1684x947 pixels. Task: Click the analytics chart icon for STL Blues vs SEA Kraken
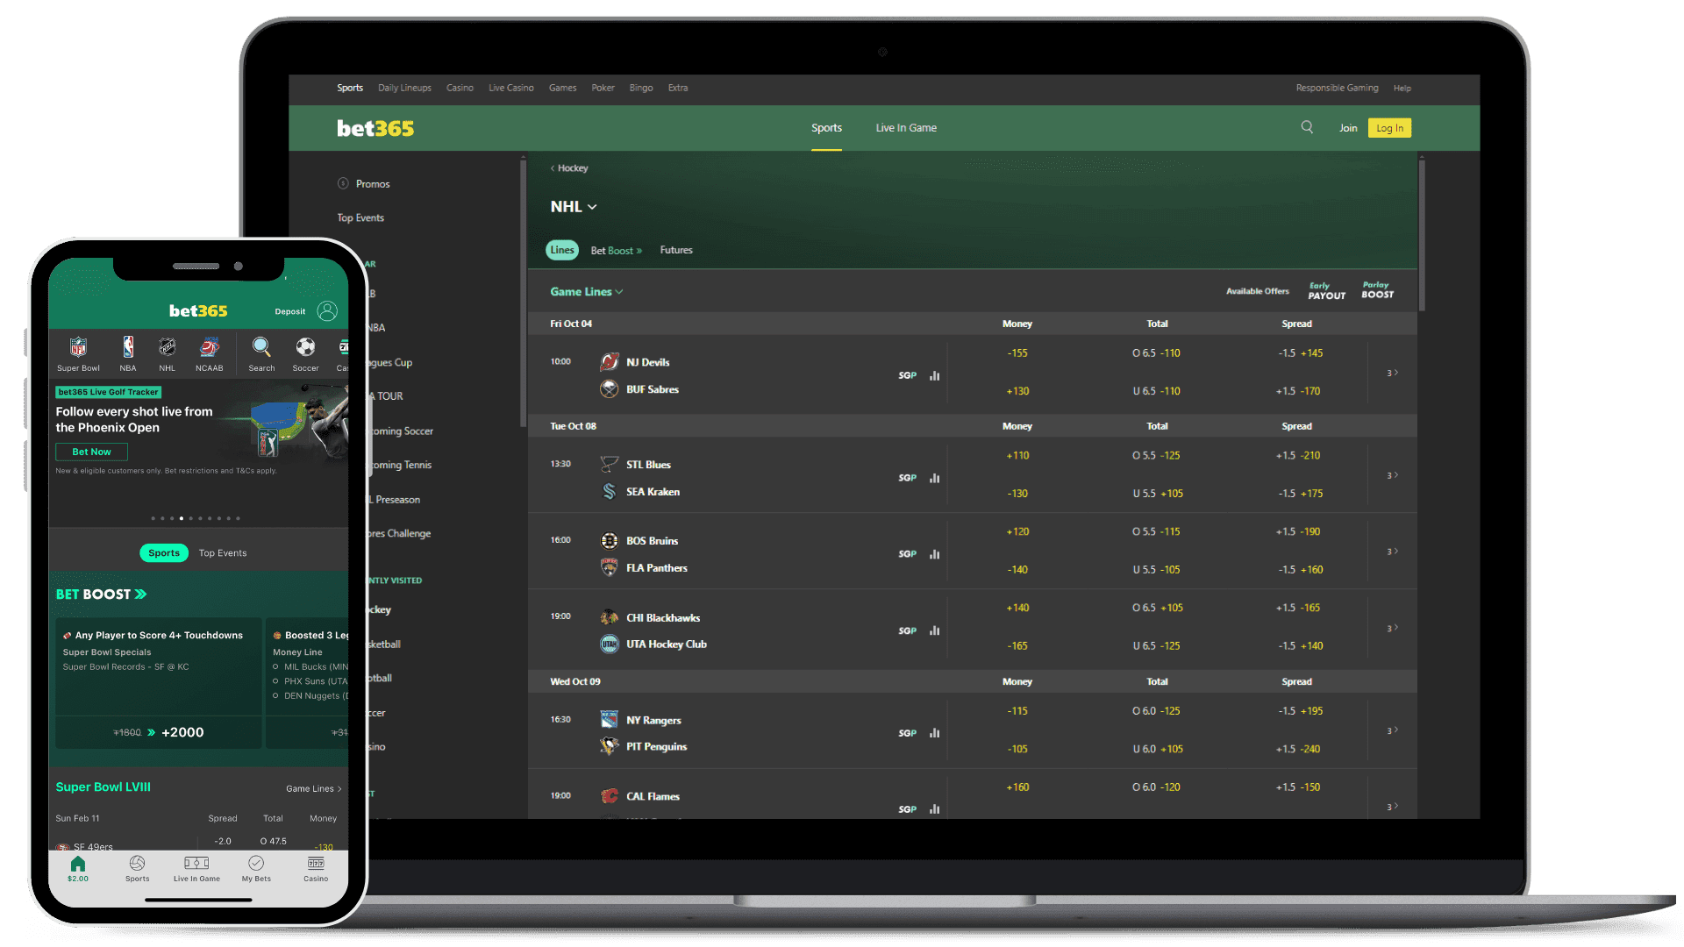[x=934, y=478]
